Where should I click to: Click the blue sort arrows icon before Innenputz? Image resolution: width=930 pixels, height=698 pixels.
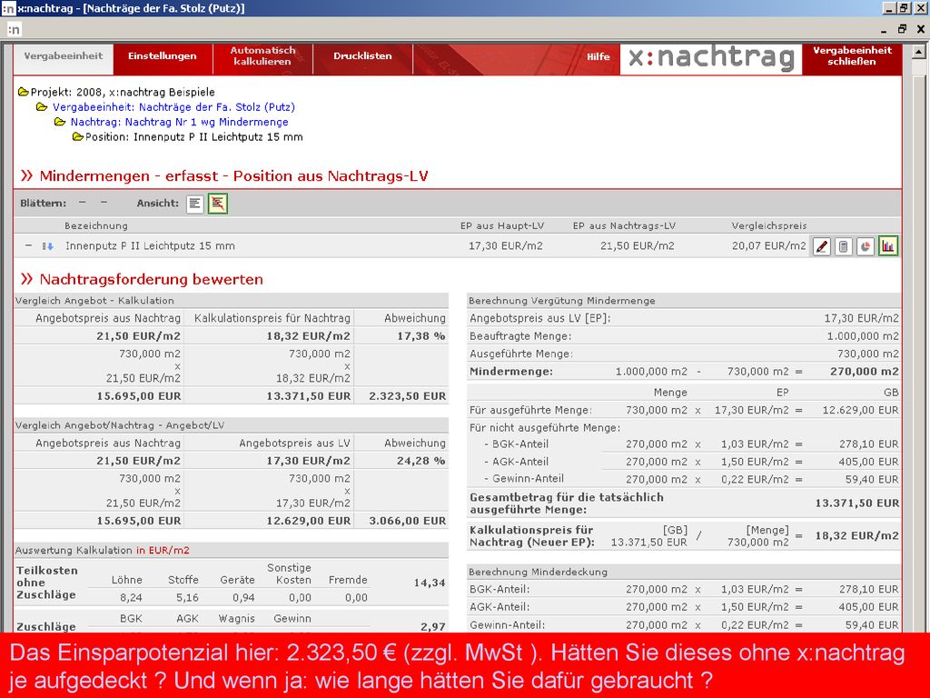[x=47, y=246]
